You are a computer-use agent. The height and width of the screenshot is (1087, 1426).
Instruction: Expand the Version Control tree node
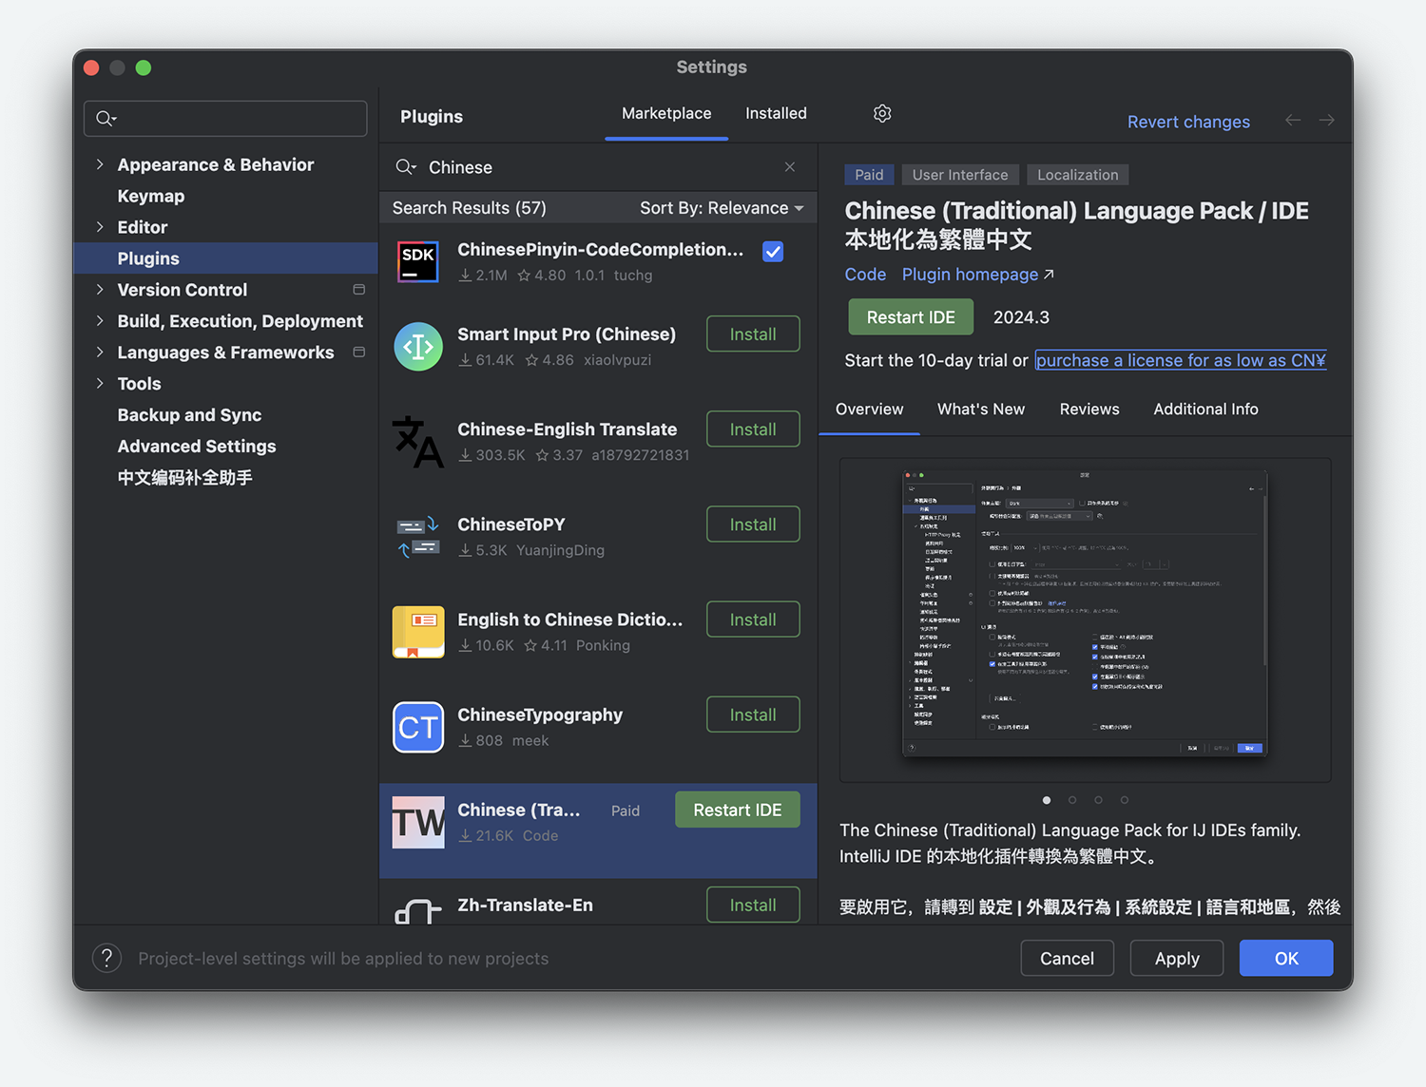point(100,290)
